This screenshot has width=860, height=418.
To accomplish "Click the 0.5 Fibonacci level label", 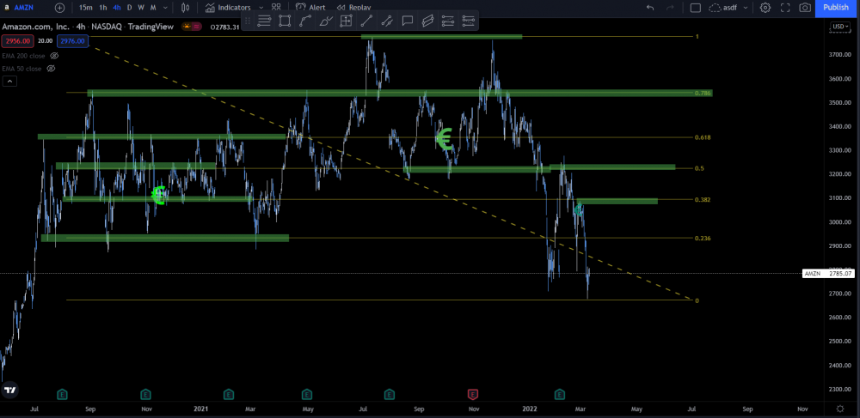I will click(699, 168).
